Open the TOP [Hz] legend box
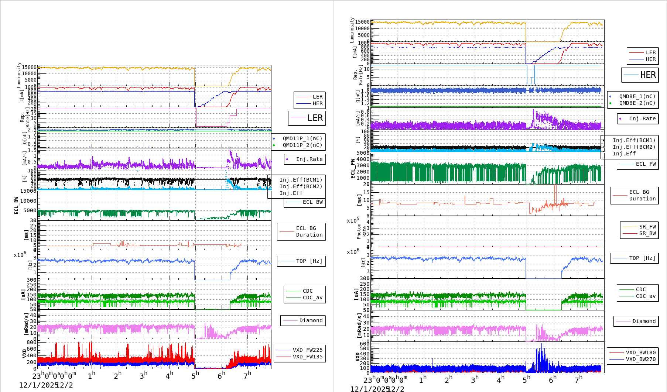The height and width of the screenshot is (392, 667). pyautogui.click(x=301, y=261)
